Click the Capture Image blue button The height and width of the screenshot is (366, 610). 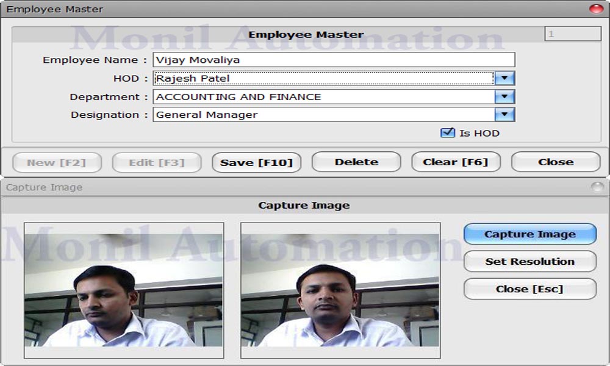point(530,234)
